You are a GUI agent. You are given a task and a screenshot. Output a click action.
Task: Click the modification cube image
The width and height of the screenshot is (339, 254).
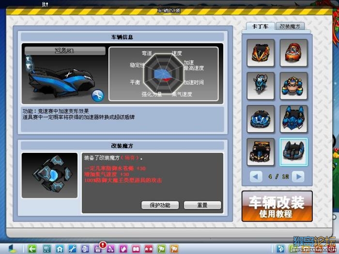[49, 175]
